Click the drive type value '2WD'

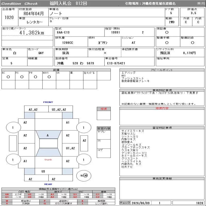[172, 22]
